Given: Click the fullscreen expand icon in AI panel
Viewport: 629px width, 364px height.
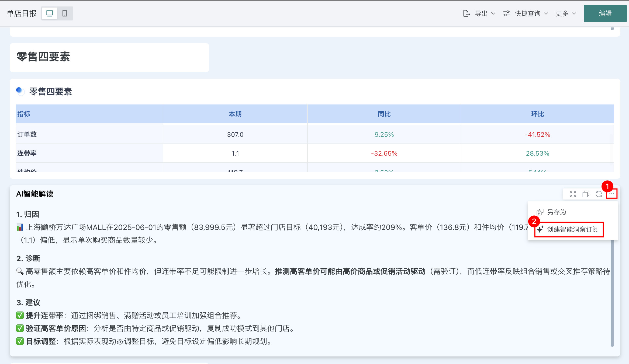Looking at the screenshot, I should coord(573,194).
